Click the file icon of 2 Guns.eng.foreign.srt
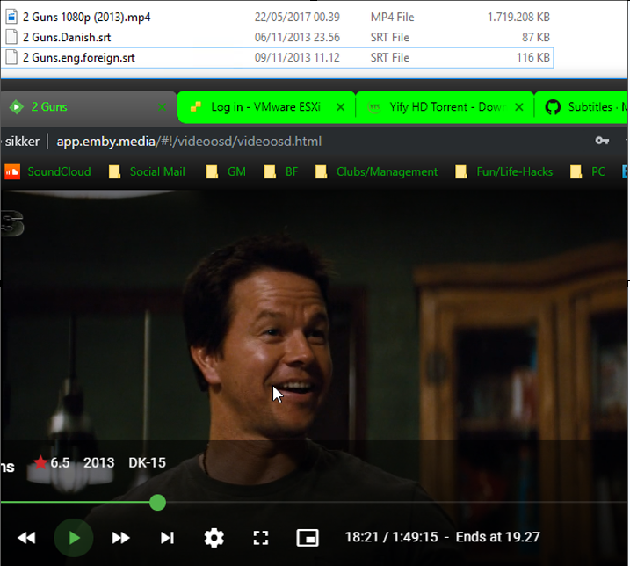This screenshot has width=630, height=566. (11, 57)
